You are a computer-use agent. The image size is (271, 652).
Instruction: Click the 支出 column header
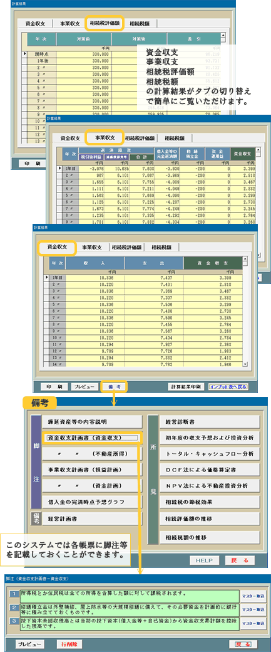click(154, 263)
